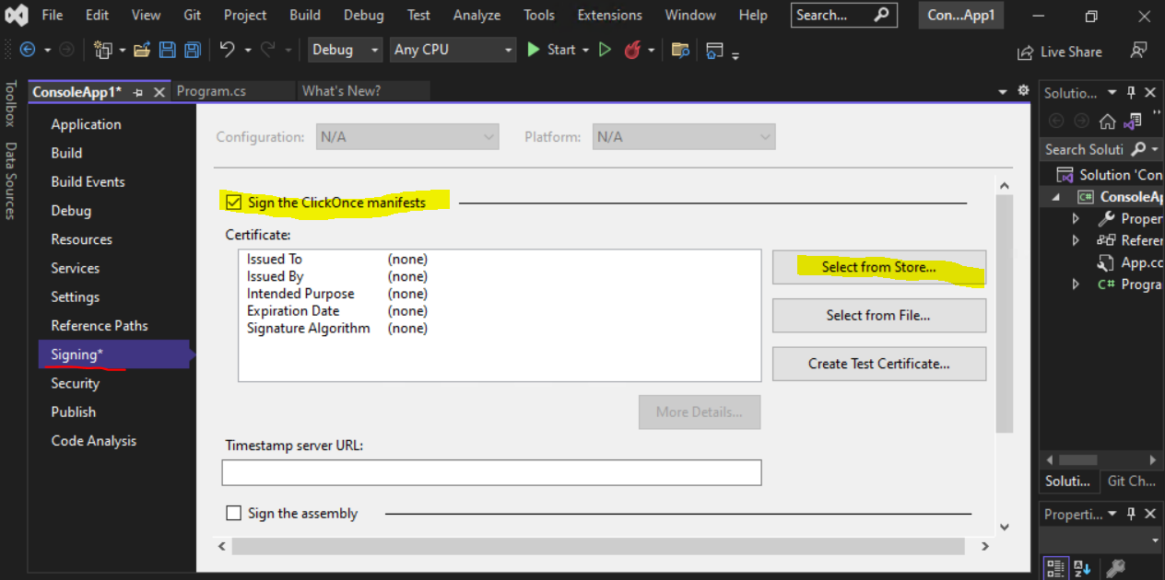1165x580 pixels.
Task: Open the Any CPU platform dropdown
Action: (453, 50)
